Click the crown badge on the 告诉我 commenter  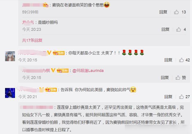point(41,90)
